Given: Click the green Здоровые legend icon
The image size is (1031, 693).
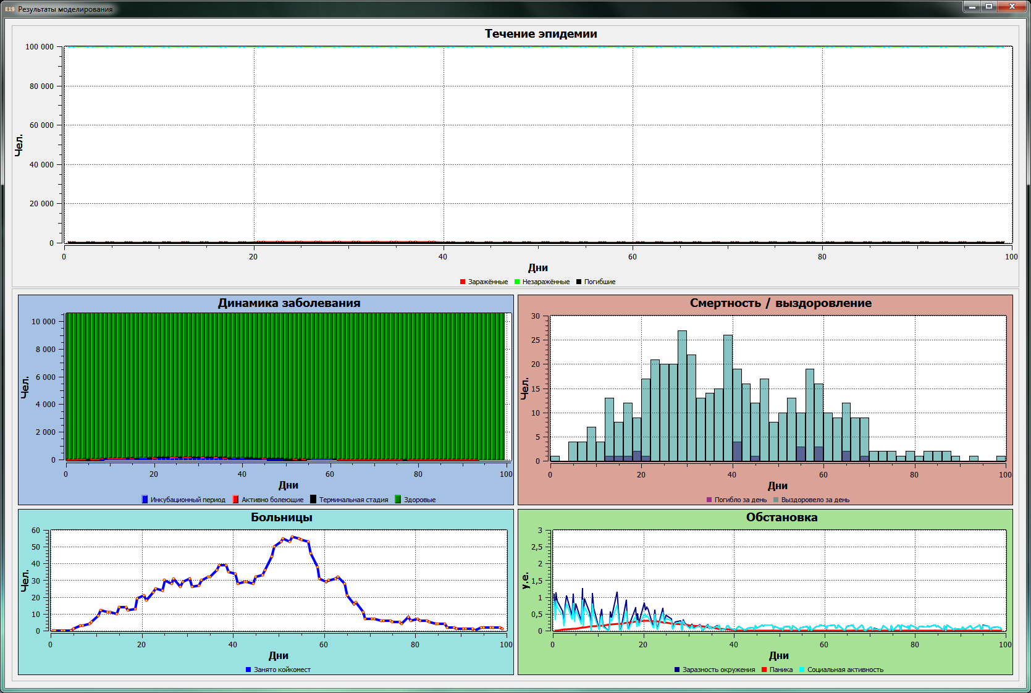Looking at the screenshot, I should (398, 500).
